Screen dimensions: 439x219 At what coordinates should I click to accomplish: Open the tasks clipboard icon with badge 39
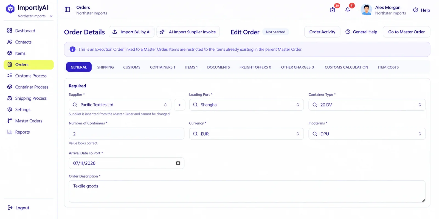[333, 10]
